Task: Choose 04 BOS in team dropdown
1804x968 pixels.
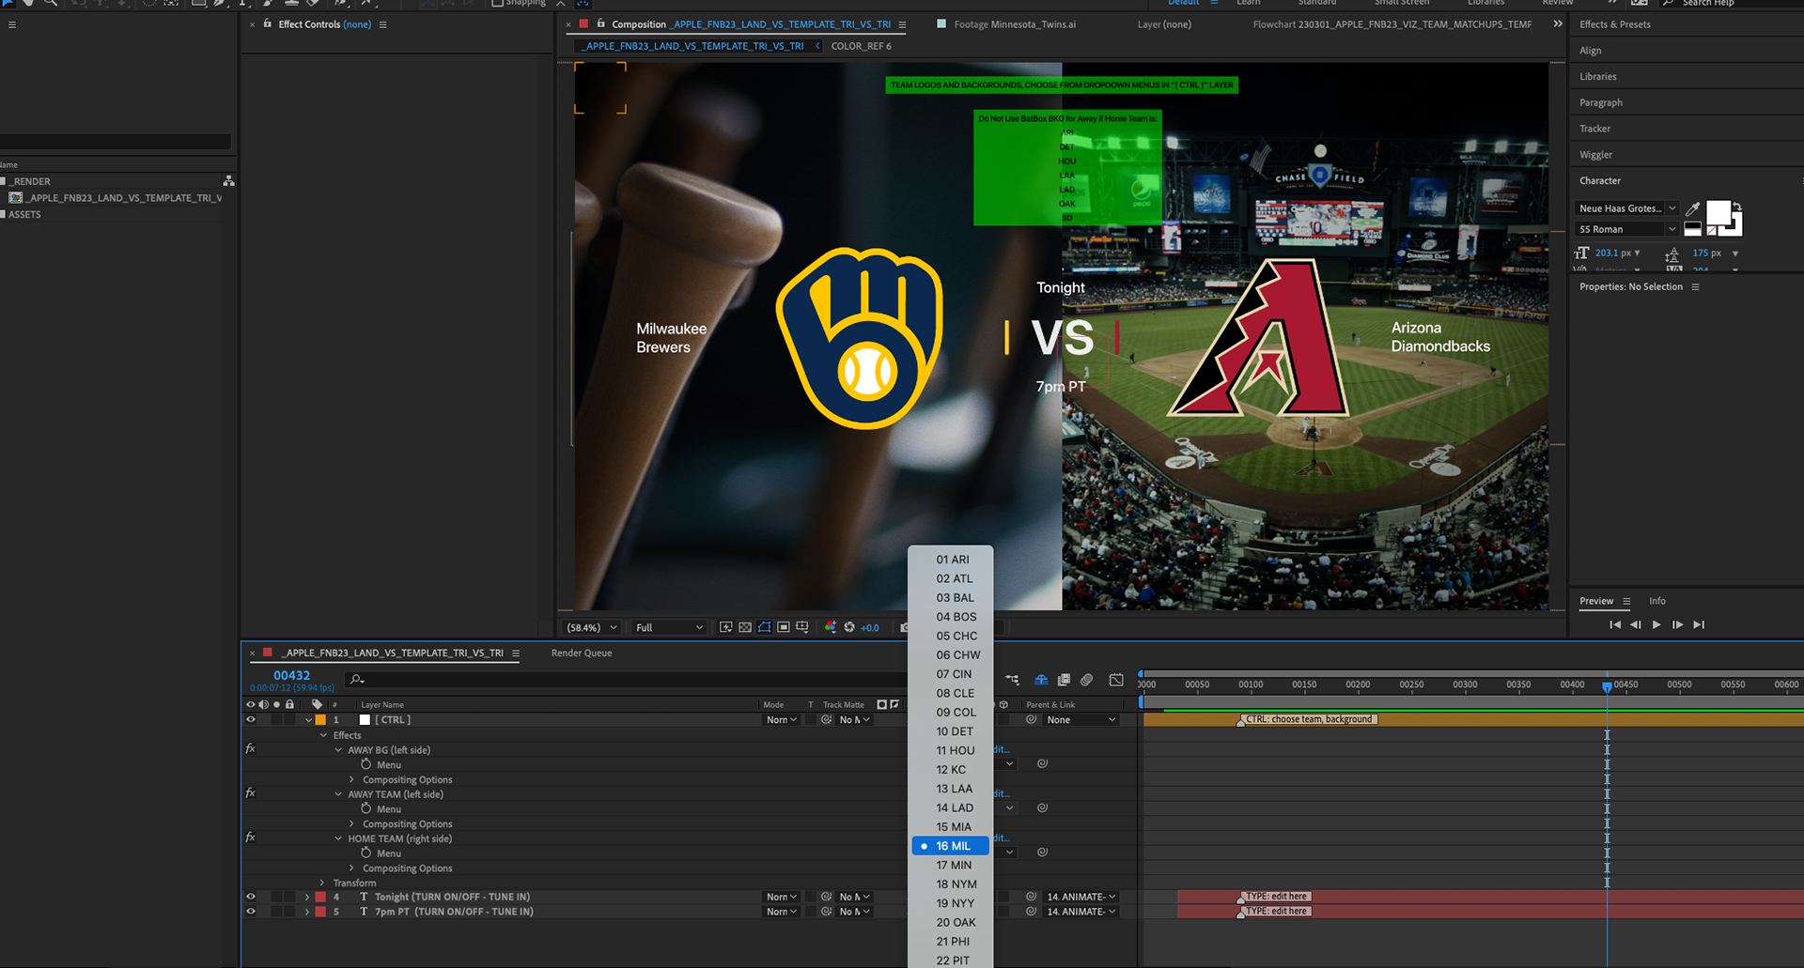Action: [951, 617]
